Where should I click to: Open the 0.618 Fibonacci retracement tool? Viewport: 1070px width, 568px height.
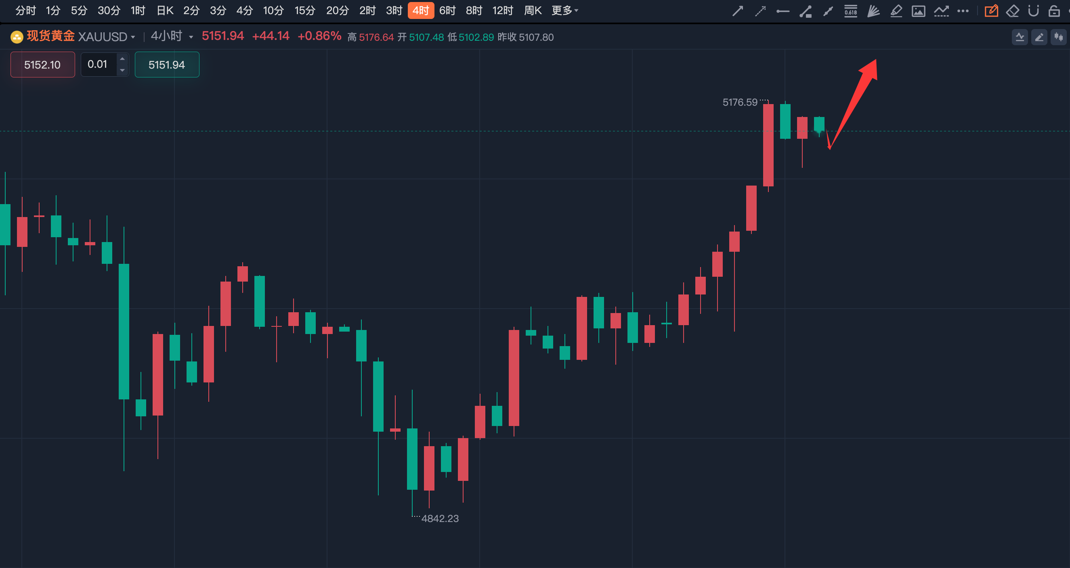tap(850, 11)
